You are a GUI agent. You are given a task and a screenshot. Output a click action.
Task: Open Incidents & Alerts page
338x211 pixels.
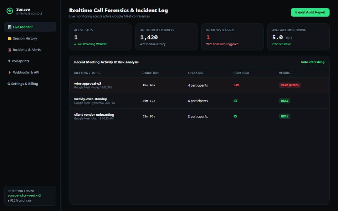pos(30,50)
